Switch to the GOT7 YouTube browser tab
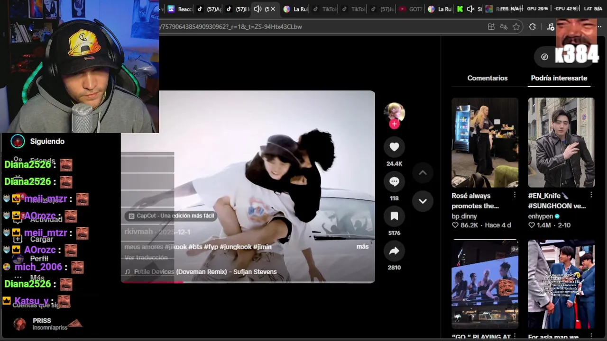This screenshot has width=607, height=341. point(410,9)
